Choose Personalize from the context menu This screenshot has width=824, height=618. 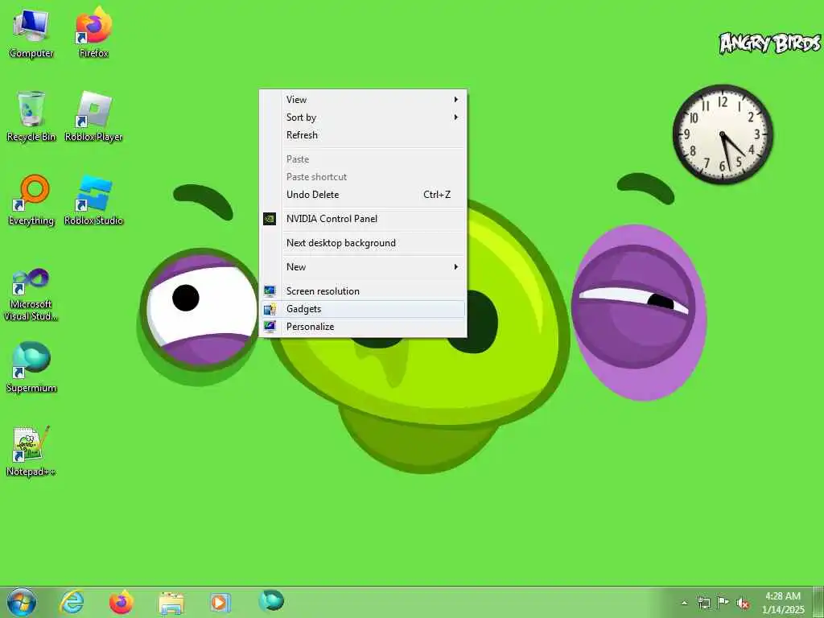click(x=363, y=327)
